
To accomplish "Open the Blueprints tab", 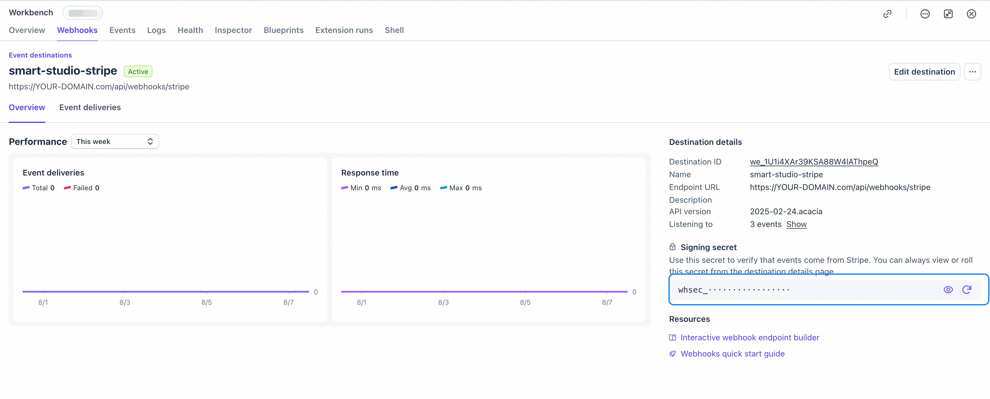I will pos(284,30).
